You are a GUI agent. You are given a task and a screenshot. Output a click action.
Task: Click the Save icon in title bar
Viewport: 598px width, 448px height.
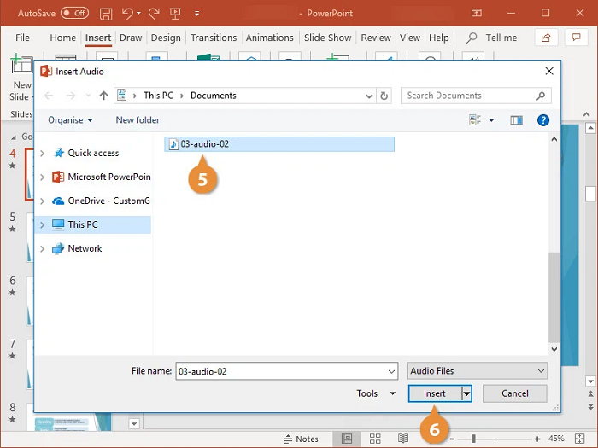(x=106, y=14)
